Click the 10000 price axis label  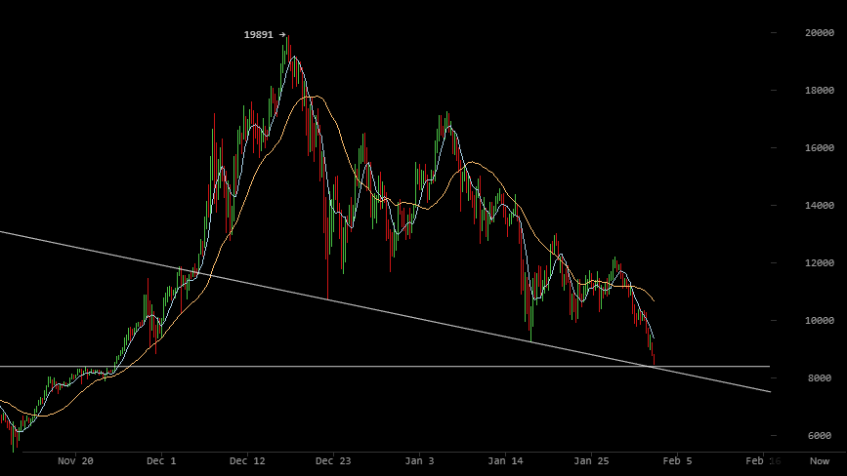coord(820,320)
